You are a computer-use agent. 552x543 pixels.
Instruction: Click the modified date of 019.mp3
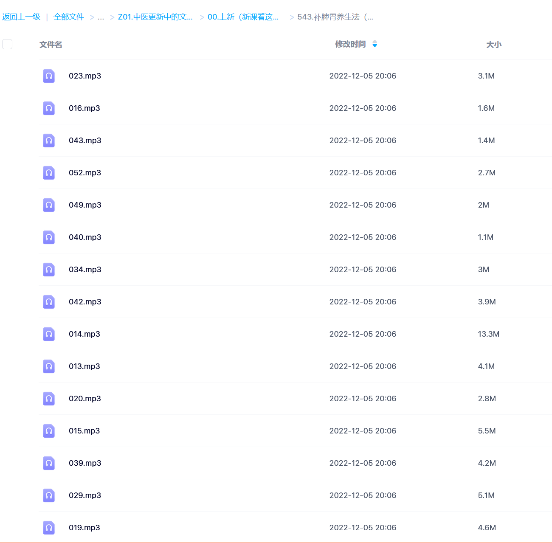pyautogui.click(x=363, y=528)
